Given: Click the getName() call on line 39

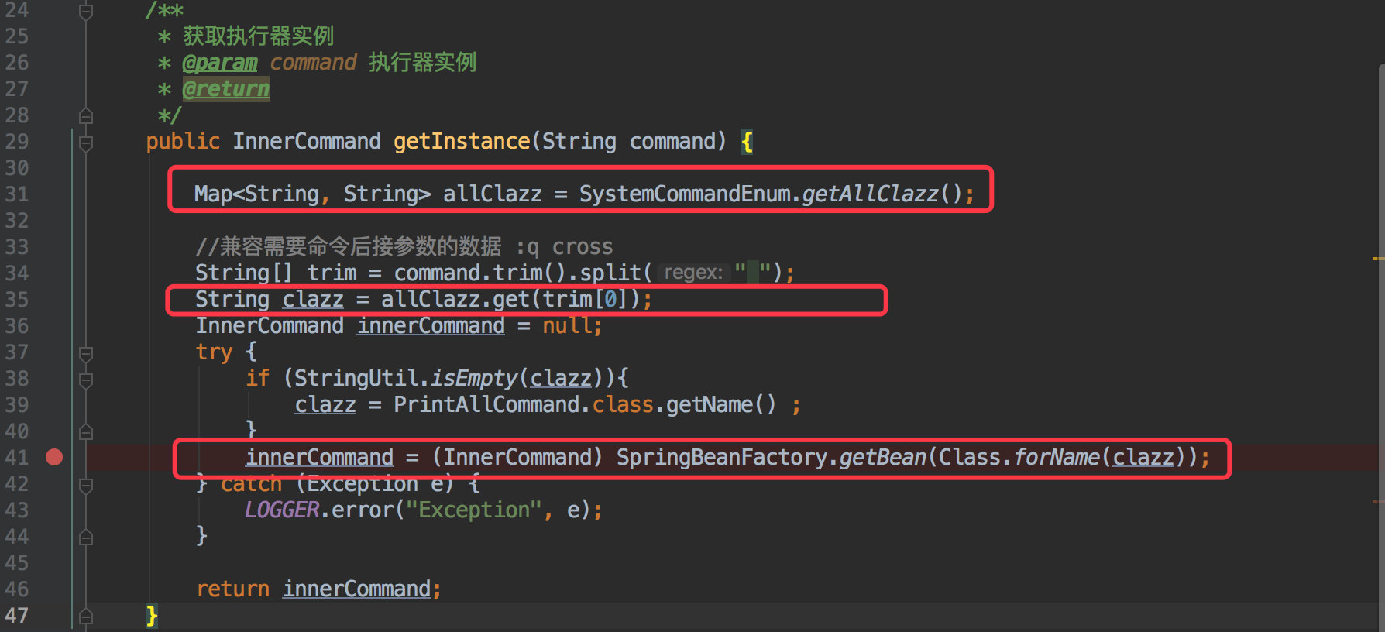Looking at the screenshot, I should pos(720,404).
